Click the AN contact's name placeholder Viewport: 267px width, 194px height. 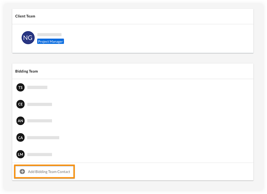point(40,121)
